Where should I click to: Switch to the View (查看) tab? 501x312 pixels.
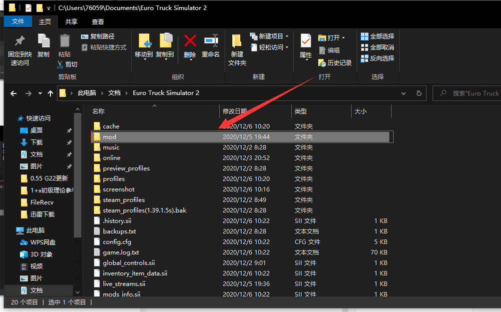(98, 21)
